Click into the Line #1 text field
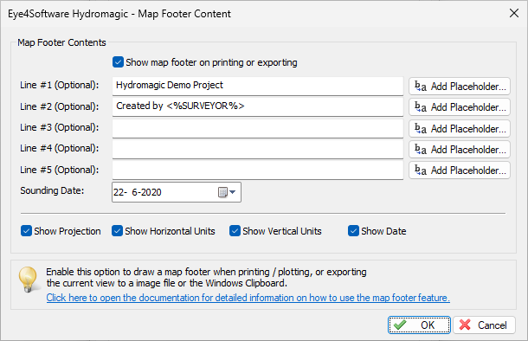 pyautogui.click(x=258, y=86)
